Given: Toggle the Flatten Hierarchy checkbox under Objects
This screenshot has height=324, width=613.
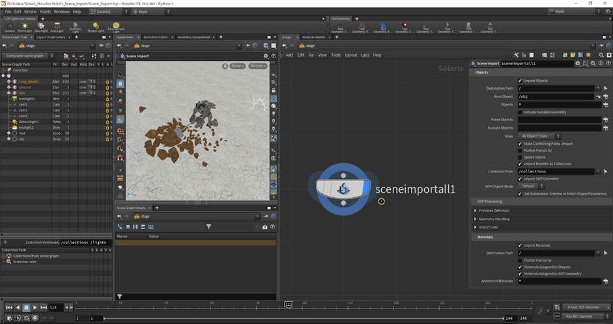Looking at the screenshot, I should 520,150.
